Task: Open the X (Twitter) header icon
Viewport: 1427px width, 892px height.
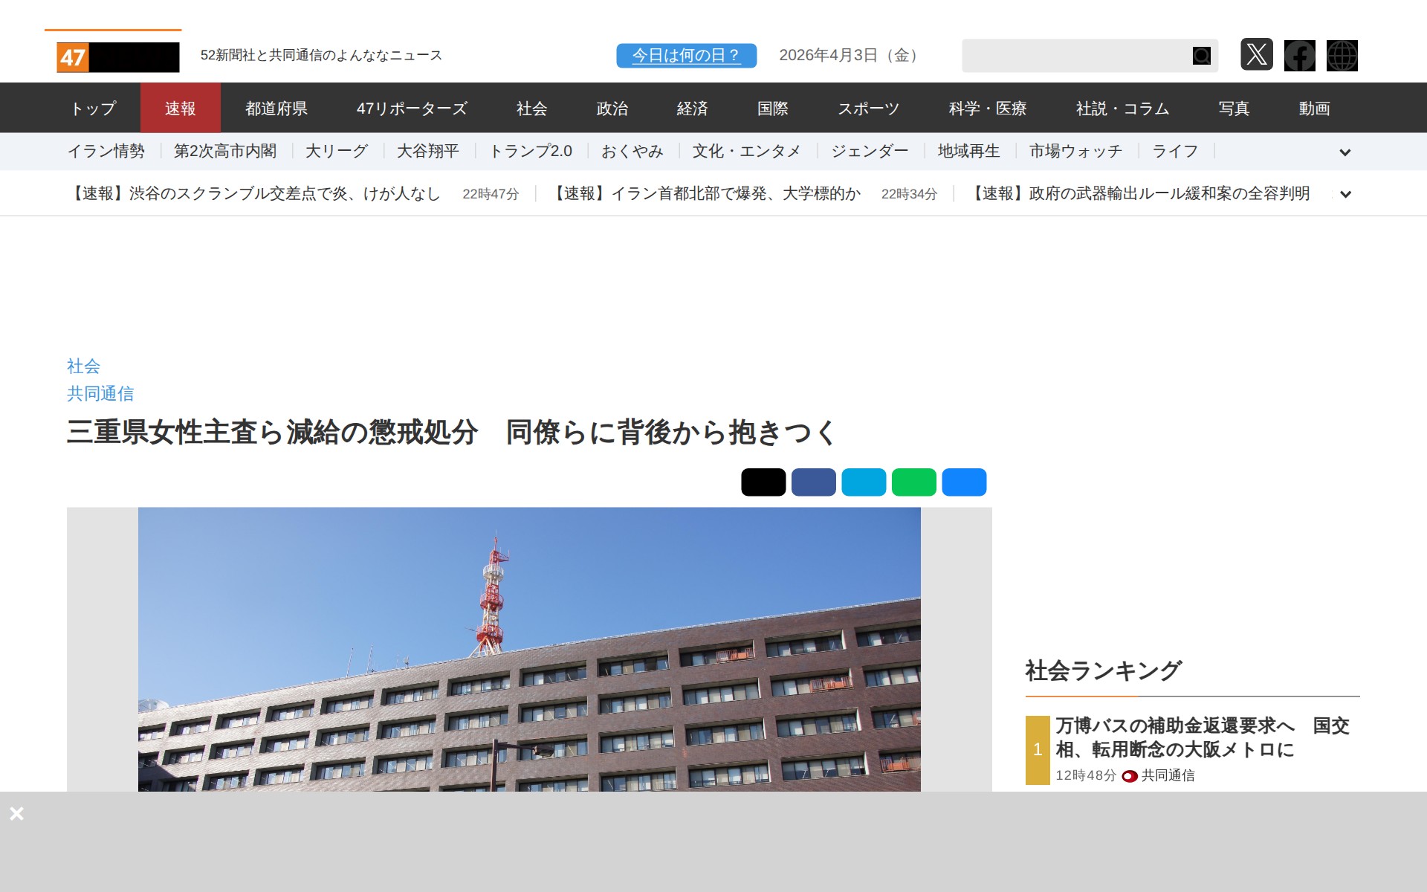Action: click(1256, 55)
